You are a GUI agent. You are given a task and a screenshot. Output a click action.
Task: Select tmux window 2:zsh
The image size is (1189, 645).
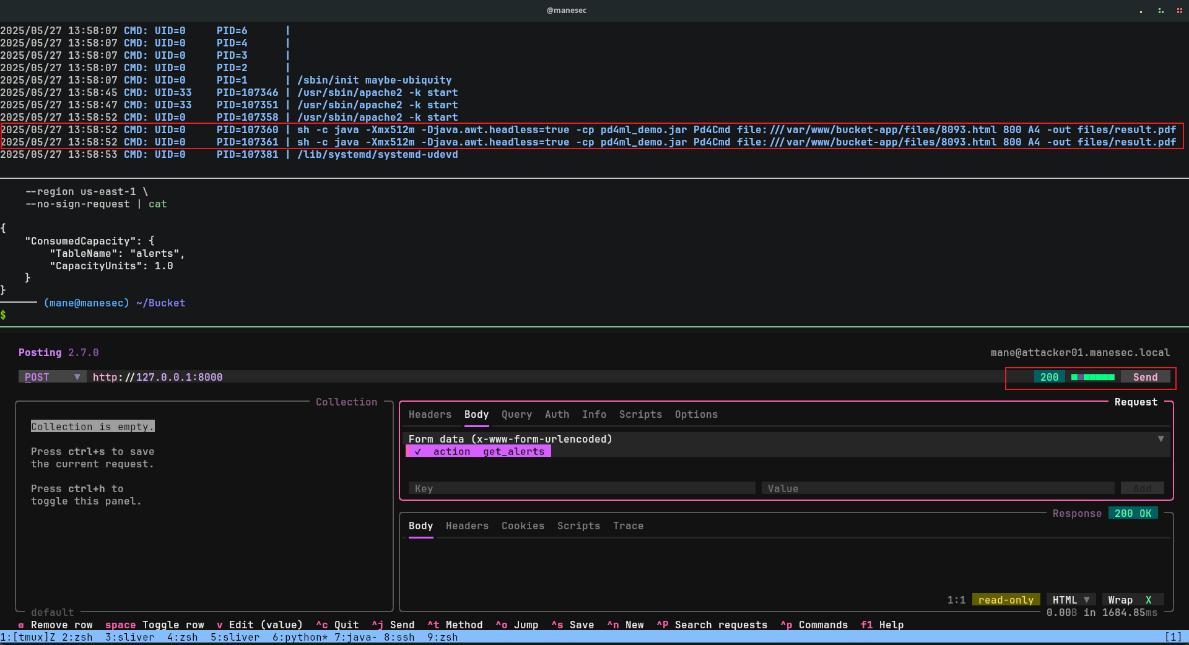77,637
